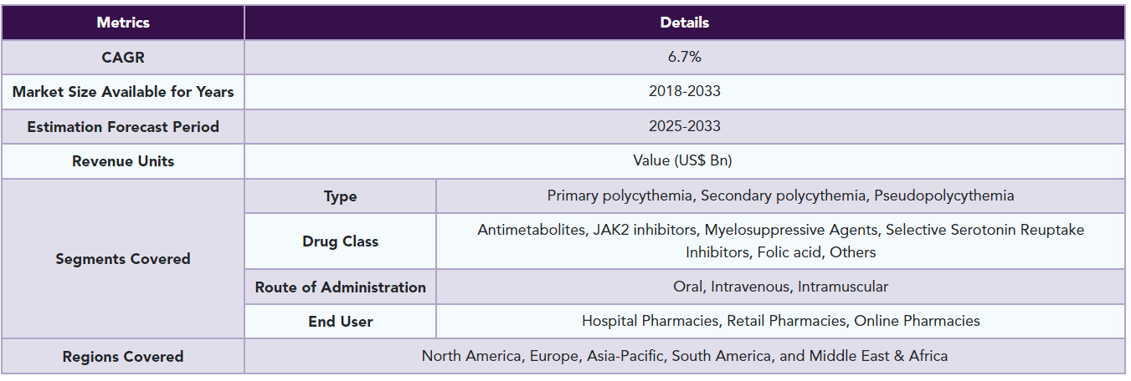The height and width of the screenshot is (381, 1131).
Task: Select the Route of Administration label
Action: [x=341, y=287]
